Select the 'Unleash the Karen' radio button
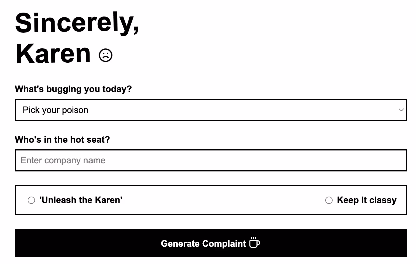The width and height of the screenshot is (416, 264). (x=31, y=200)
